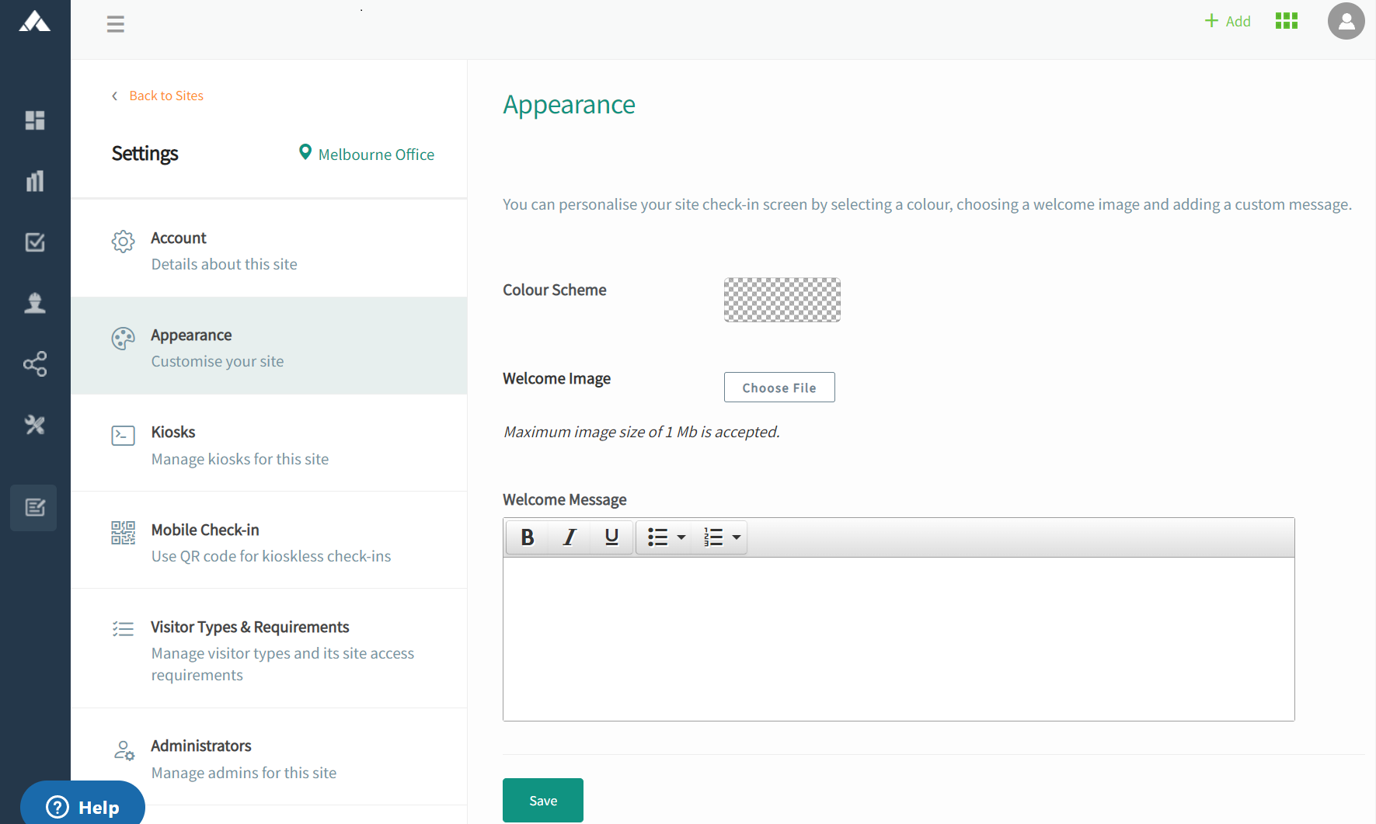This screenshot has height=824, width=1376.
Task: Click the checklist icon in sidebar
Action: pyautogui.click(x=35, y=242)
